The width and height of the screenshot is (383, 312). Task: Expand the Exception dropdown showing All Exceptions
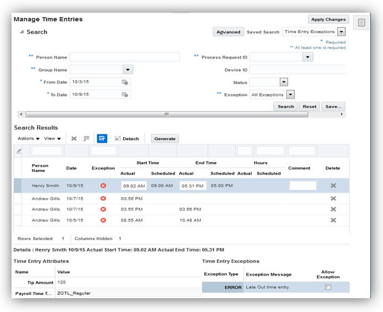point(290,95)
